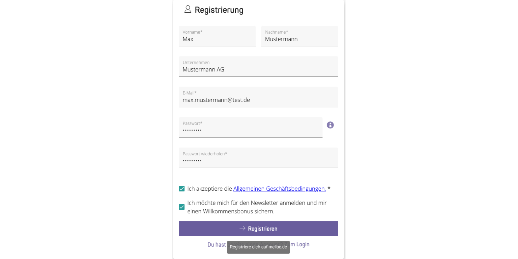Click the 'Ich akzeptiere die' label text
Viewport: 518px width, 259px height.
(210, 189)
